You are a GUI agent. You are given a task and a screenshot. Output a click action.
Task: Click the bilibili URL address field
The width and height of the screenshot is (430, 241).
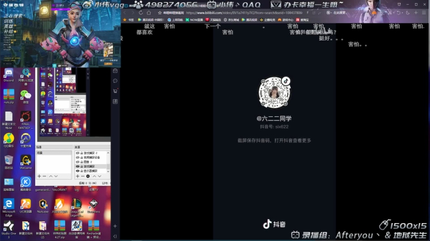coord(244,13)
